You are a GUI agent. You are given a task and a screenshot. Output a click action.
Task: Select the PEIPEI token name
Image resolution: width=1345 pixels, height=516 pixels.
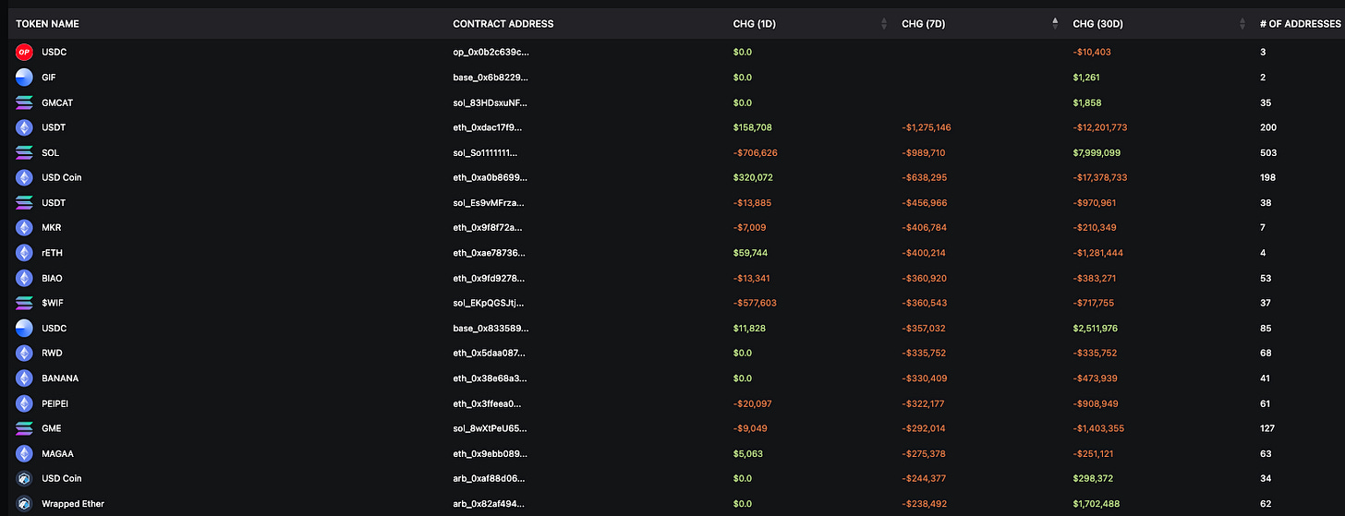[x=57, y=403]
